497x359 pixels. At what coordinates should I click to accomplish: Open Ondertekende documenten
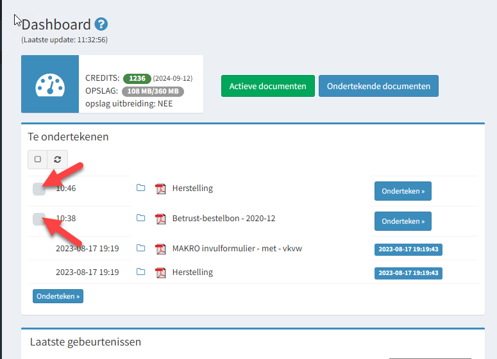pyautogui.click(x=378, y=86)
